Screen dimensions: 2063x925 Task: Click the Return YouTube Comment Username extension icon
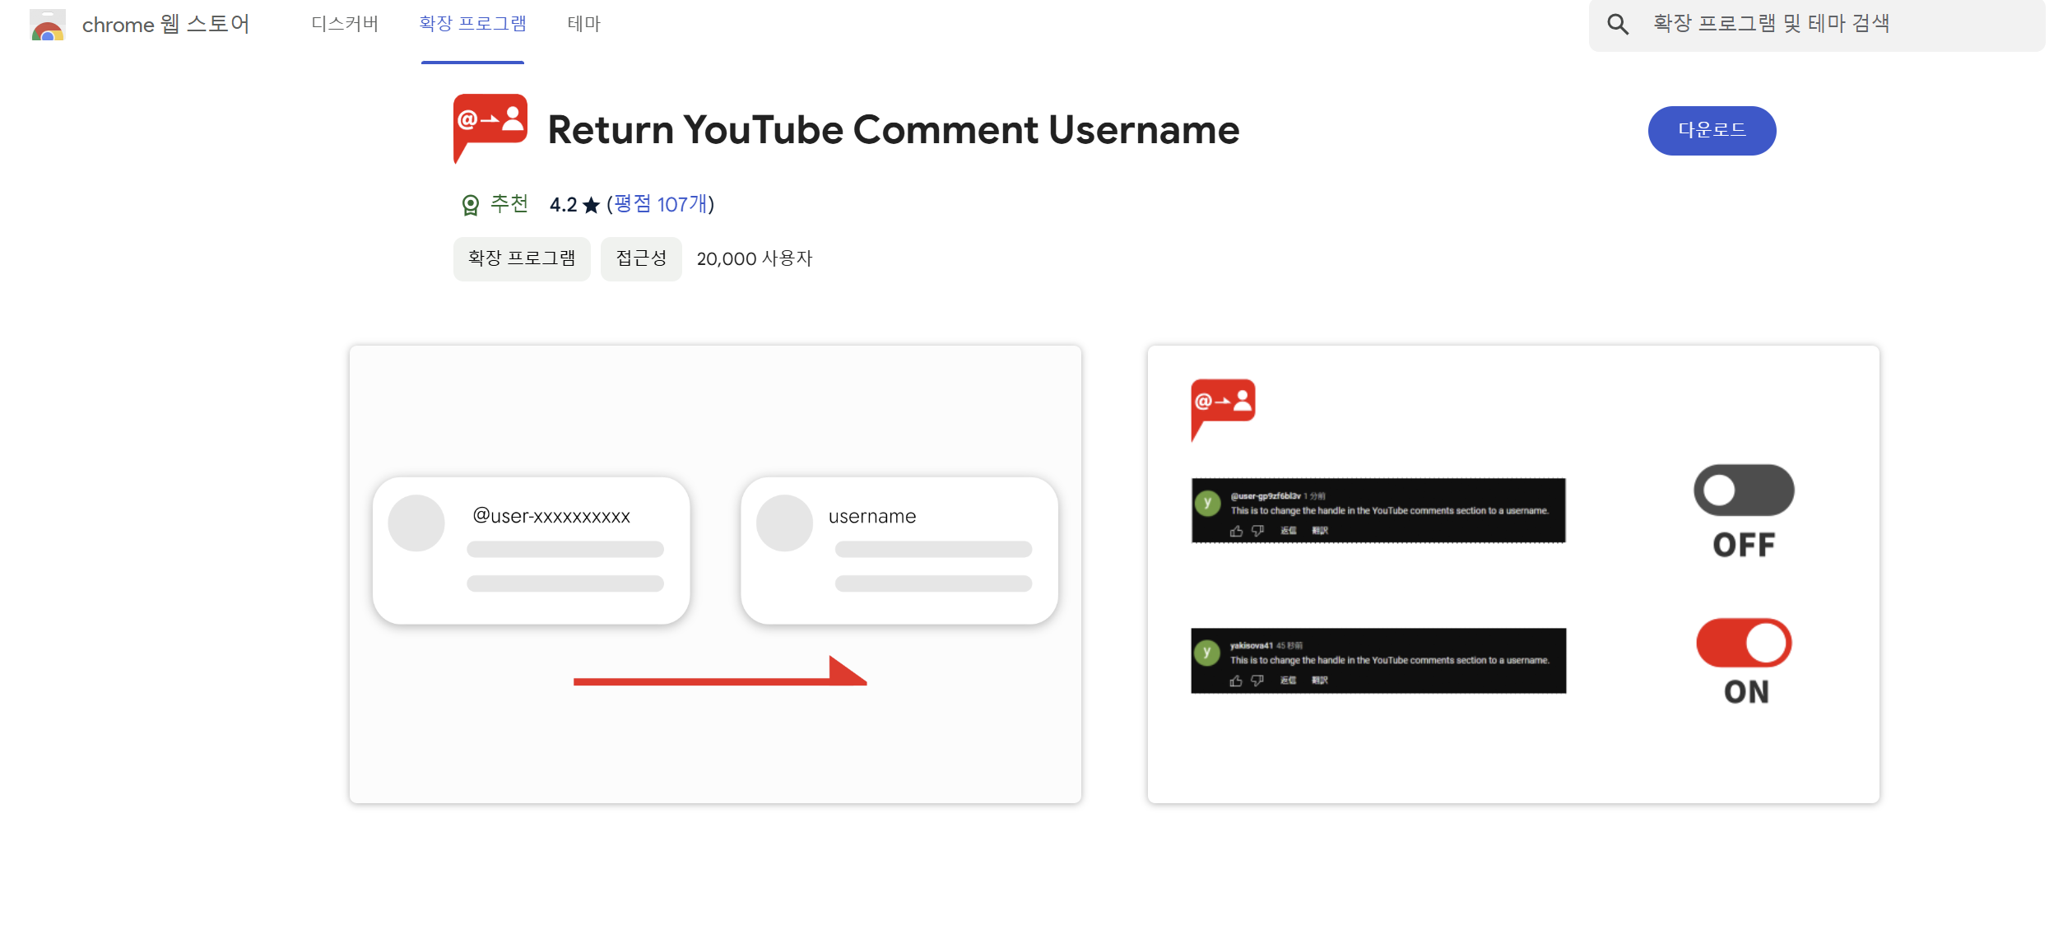490,129
